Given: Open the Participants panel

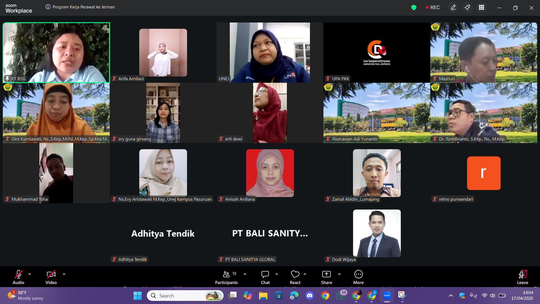Looking at the screenshot, I should click(x=226, y=277).
